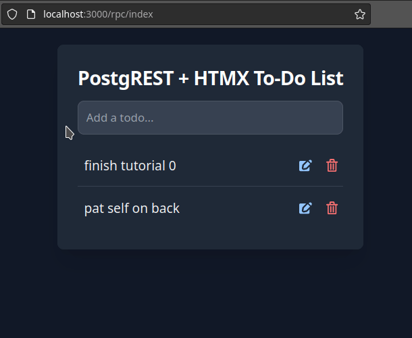The image size is (412, 338).
Task: Show site information via the page icon
Action: point(30,14)
